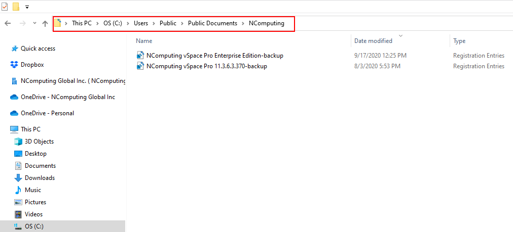
Task: Click the Properties checkmark icon in title bar
Action: (x=5, y=6)
